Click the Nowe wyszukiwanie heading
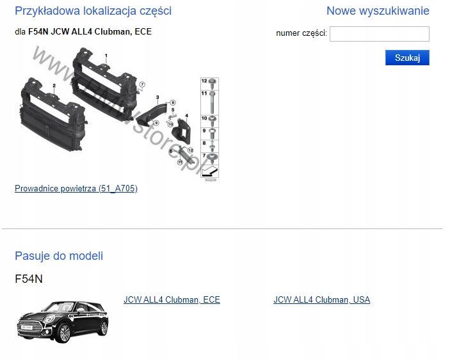450x359 pixels. click(378, 11)
